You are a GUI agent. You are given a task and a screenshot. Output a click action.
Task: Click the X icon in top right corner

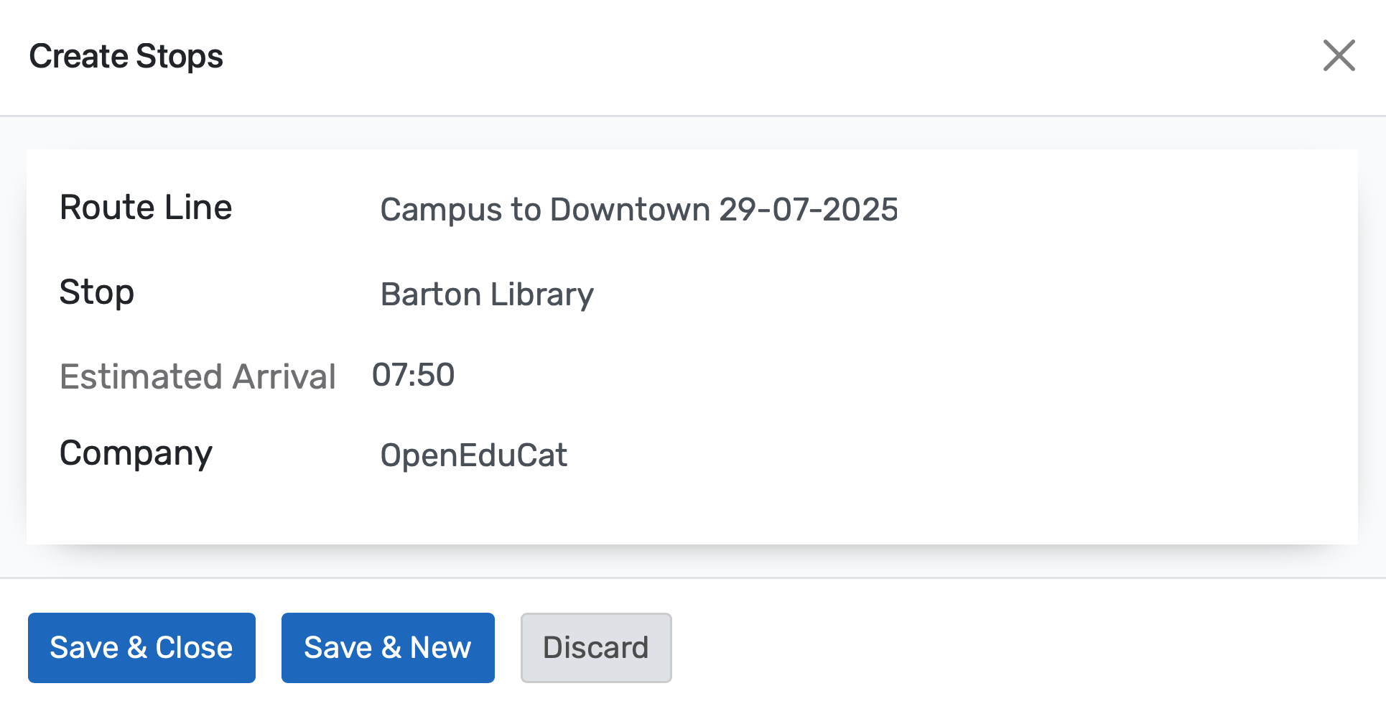(x=1338, y=56)
